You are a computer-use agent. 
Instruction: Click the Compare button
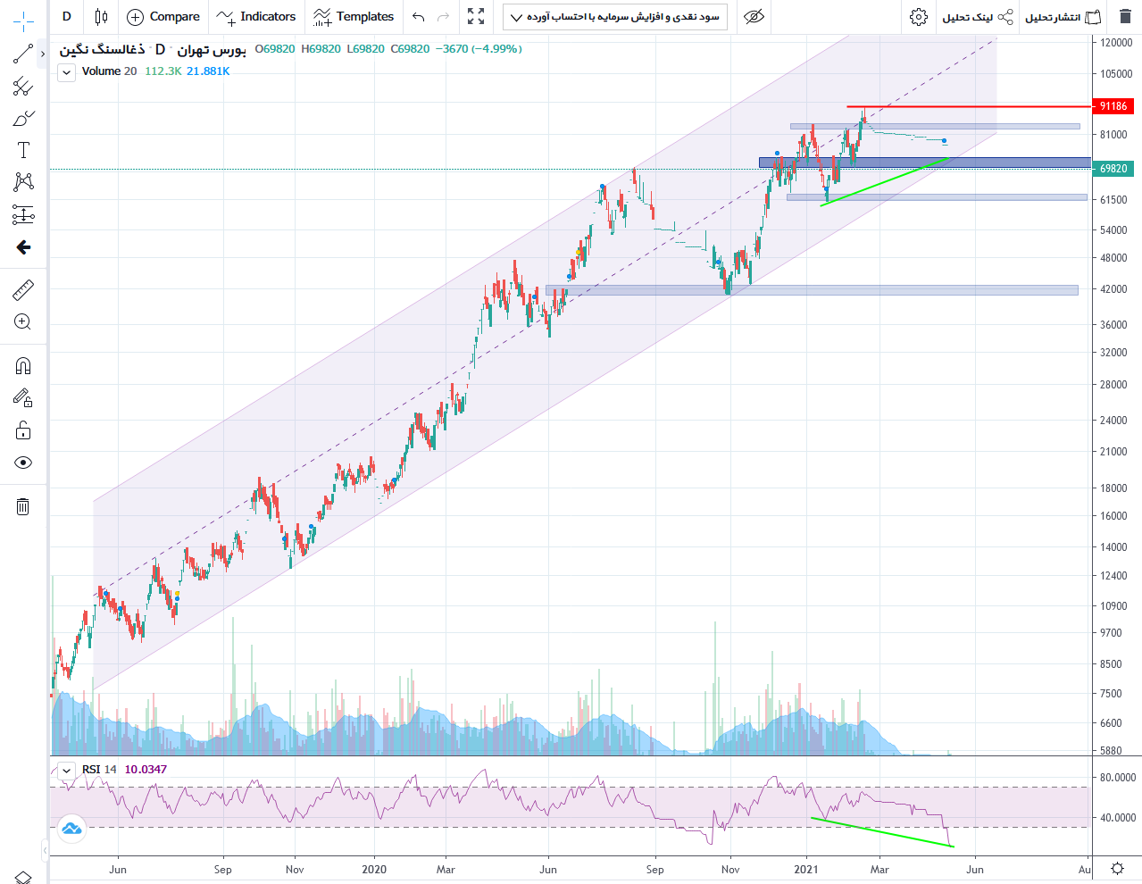(163, 17)
